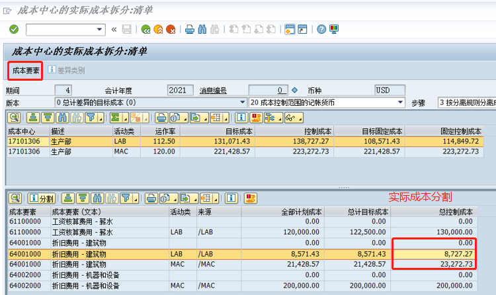Click the Information icon in lower grid toolbar
This screenshot has height=295, width=496.
click(x=231, y=198)
